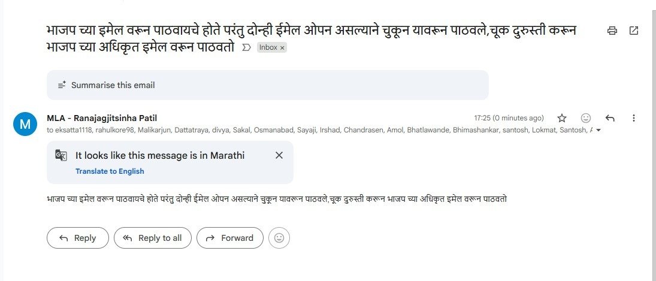Click the translate icon in the Marathi banner
The height and width of the screenshot is (281, 656).
tap(61, 156)
